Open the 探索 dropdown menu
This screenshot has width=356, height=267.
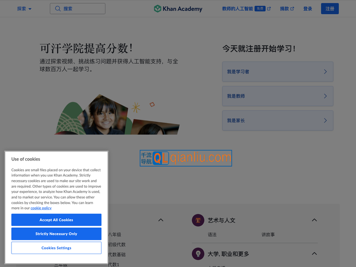pyautogui.click(x=23, y=8)
